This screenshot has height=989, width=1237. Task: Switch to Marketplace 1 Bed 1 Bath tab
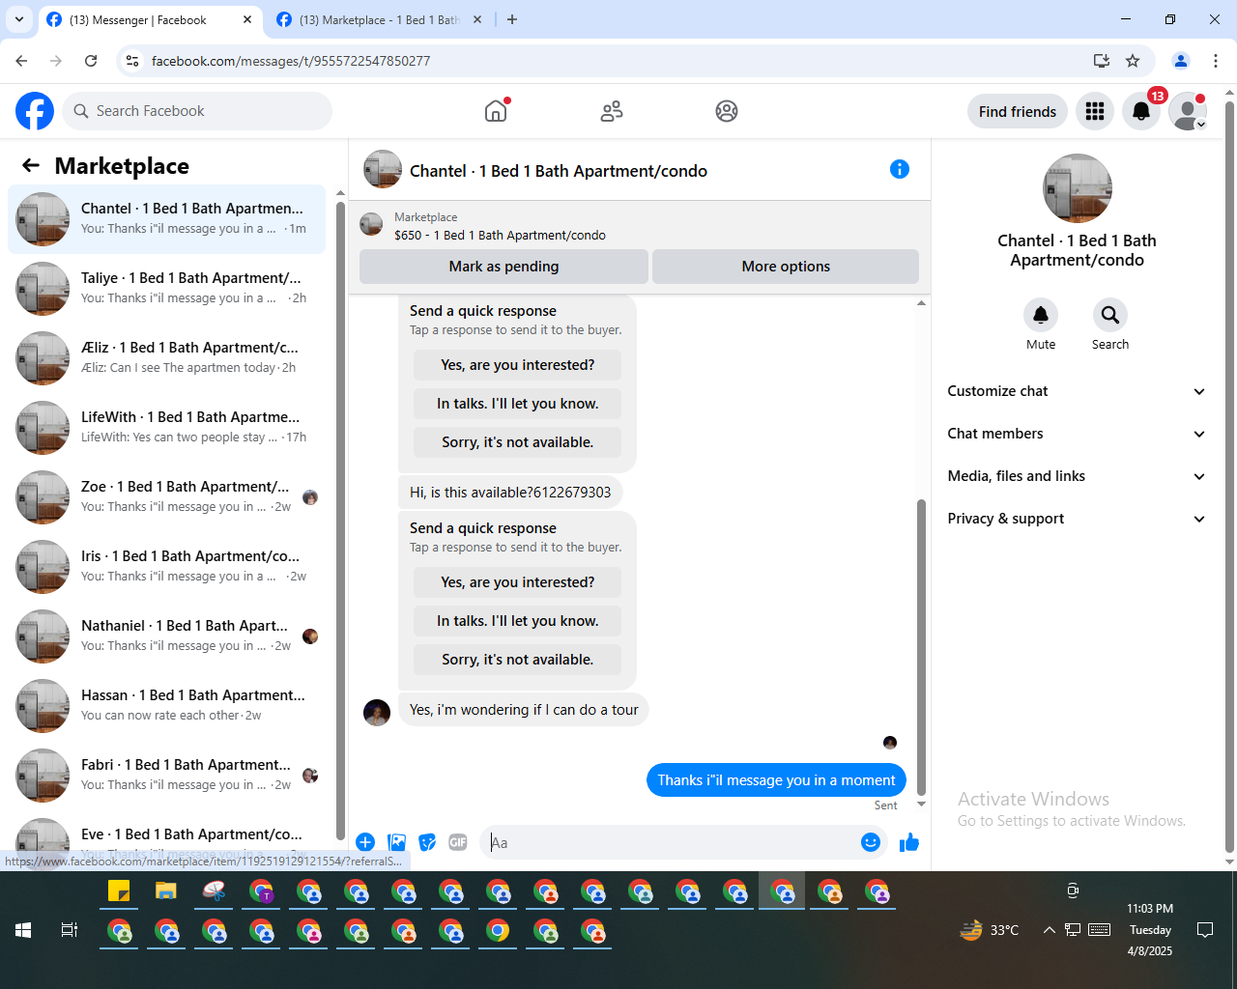(x=379, y=19)
